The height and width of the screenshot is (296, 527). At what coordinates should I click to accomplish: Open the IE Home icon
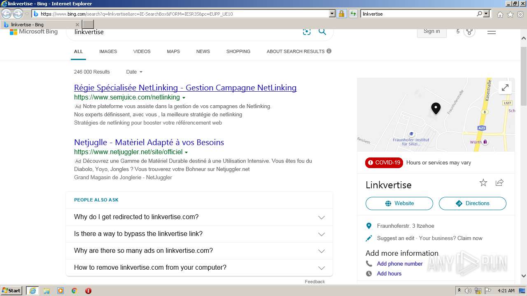point(500,14)
